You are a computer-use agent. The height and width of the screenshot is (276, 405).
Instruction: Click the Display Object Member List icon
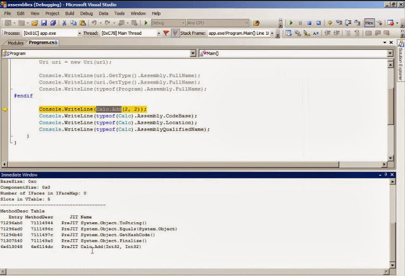289,33
